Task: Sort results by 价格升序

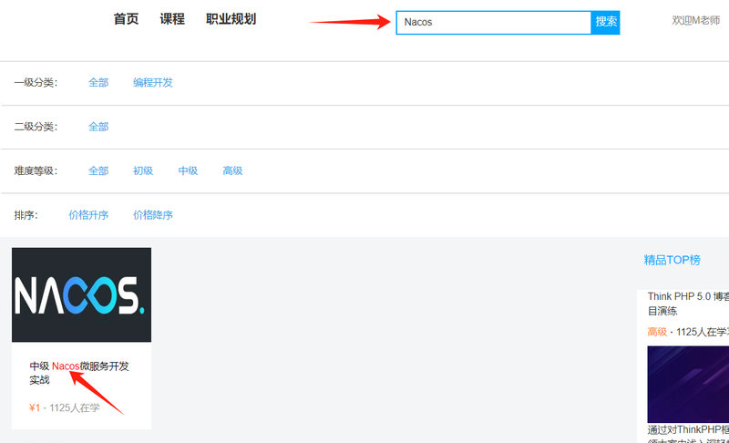Action: [88, 215]
